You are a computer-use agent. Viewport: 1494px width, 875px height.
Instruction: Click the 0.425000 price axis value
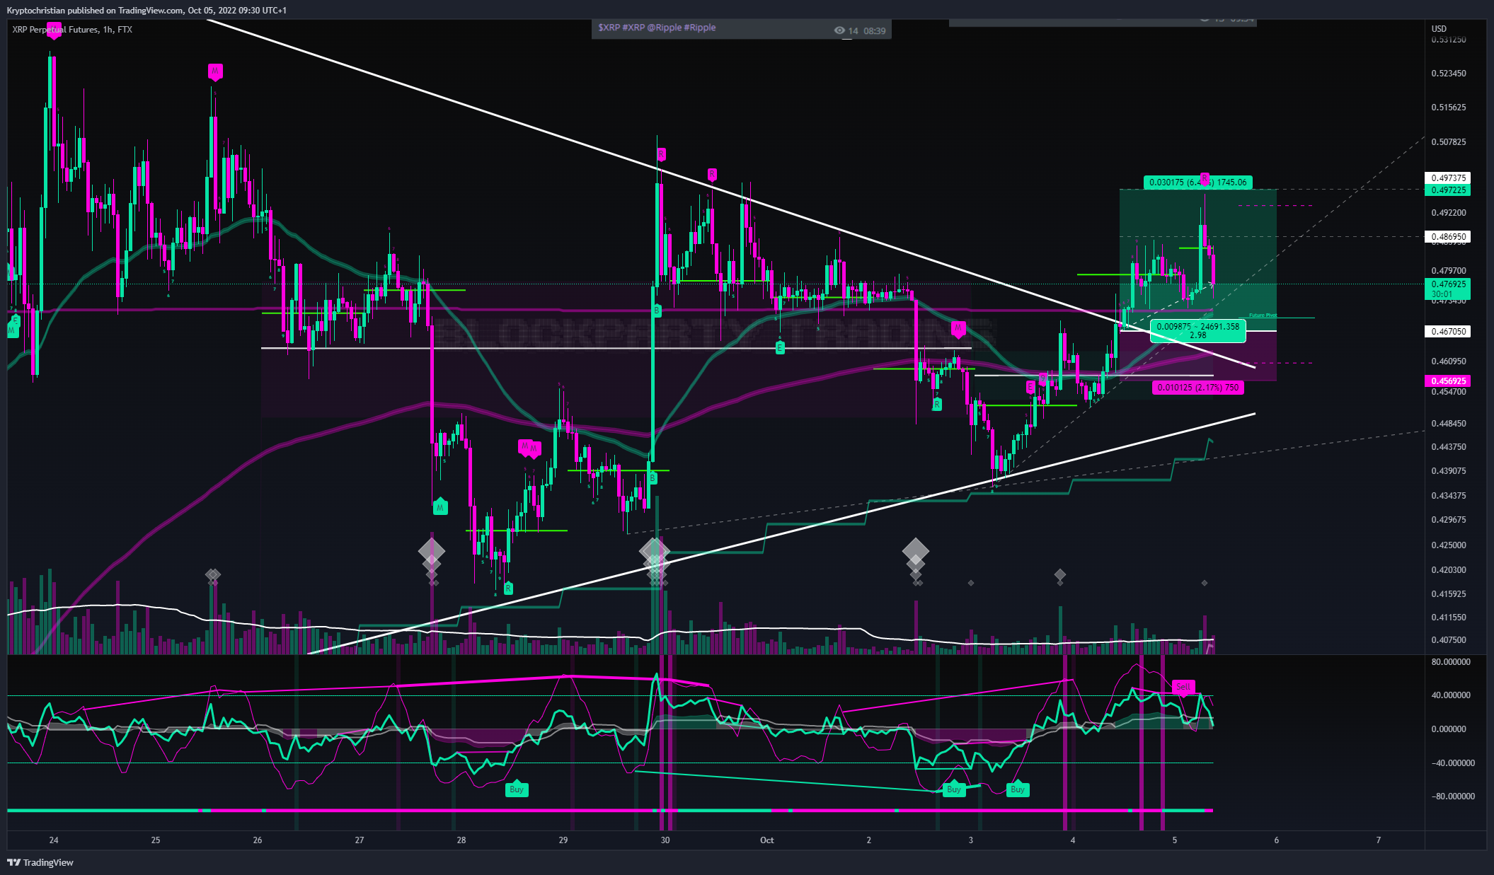(x=1449, y=545)
